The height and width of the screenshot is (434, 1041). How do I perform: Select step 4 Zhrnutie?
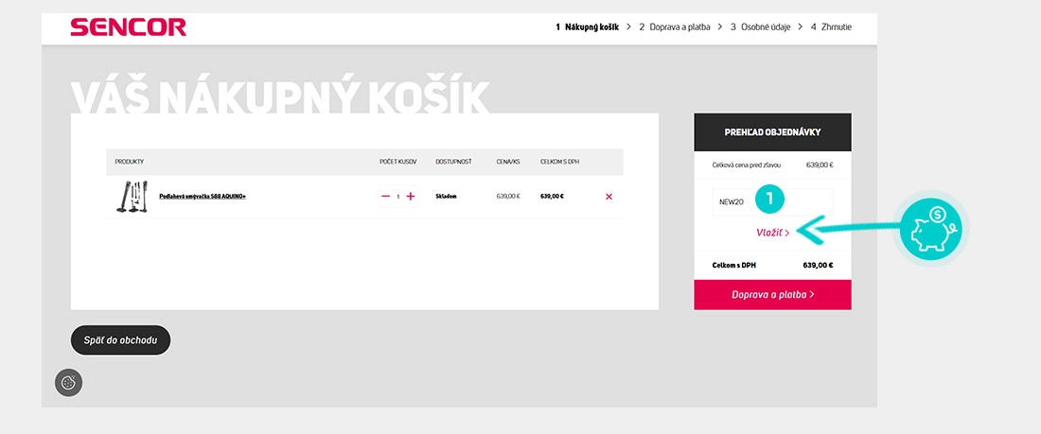[831, 27]
